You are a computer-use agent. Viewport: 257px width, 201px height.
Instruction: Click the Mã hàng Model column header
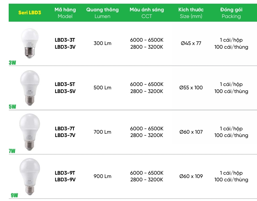point(65,13)
